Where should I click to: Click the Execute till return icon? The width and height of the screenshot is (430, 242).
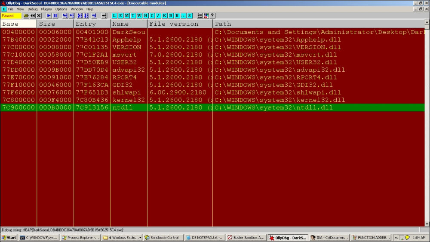tap(94, 15)
